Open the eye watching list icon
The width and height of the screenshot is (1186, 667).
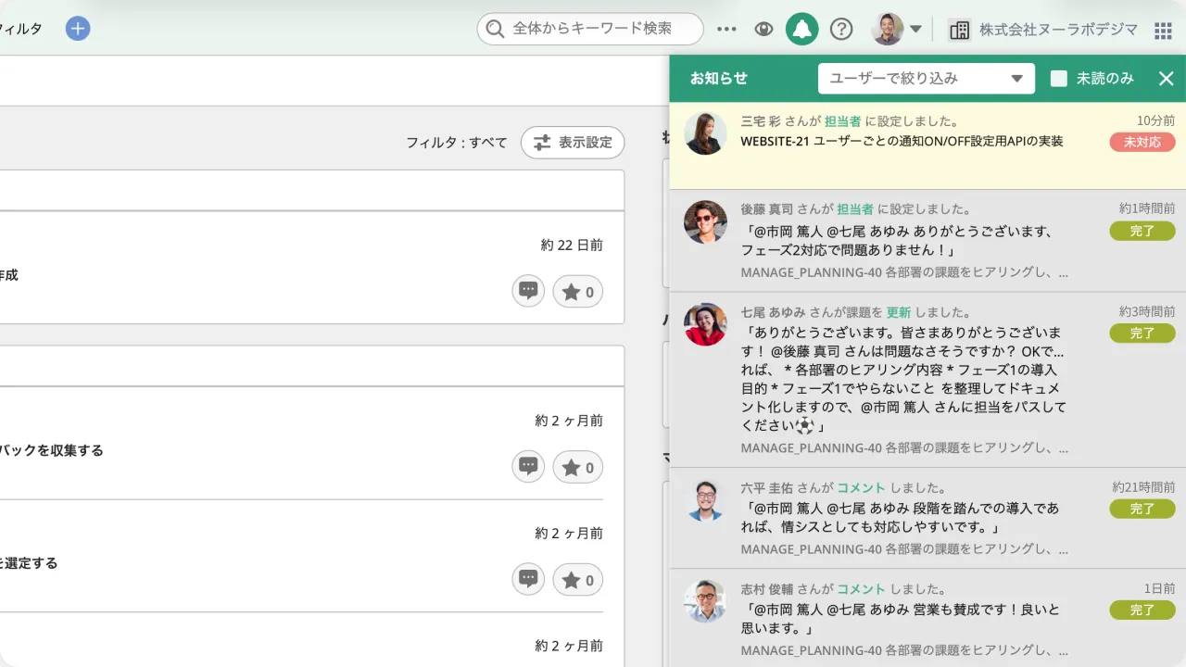click(x=763, y=30)
